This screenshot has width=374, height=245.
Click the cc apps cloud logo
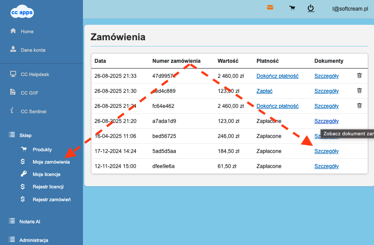point(22,12)
